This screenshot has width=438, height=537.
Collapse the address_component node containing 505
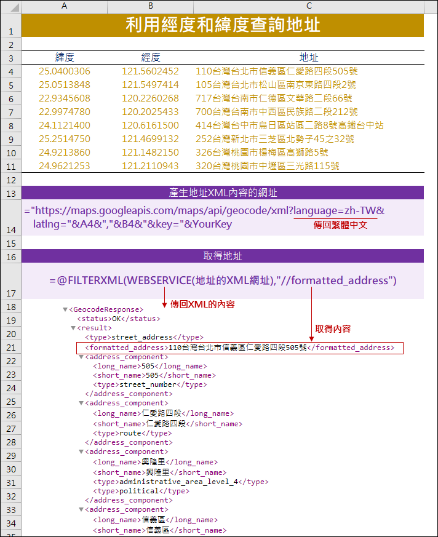coord(81,357)
